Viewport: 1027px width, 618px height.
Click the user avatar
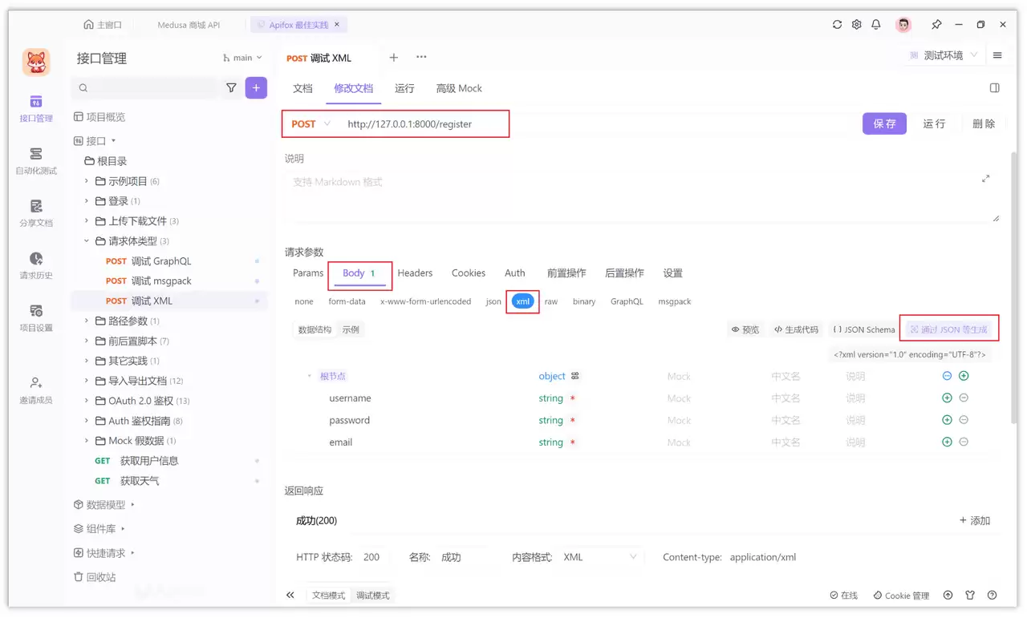click(x=903, y=25)
